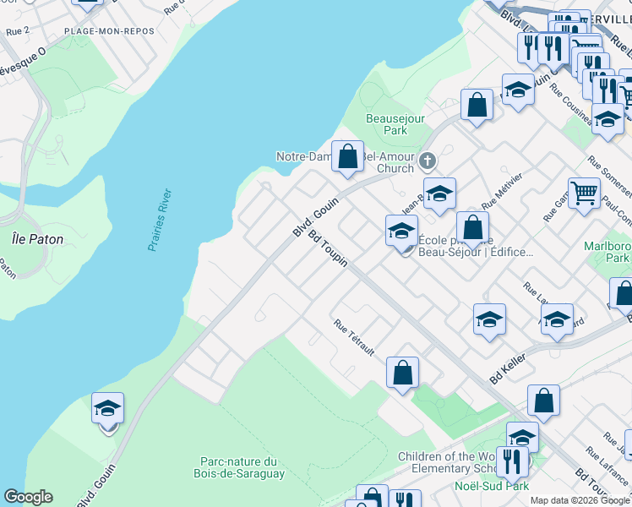
Task: Select shopping bag marker south of Bd Keller label
Action: (544, 403)
